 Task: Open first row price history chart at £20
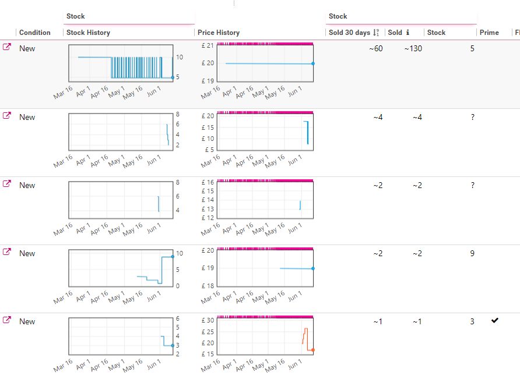[265, 63]
